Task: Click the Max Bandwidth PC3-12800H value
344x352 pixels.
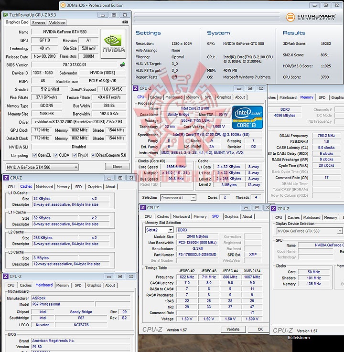Action: (197, 243)
